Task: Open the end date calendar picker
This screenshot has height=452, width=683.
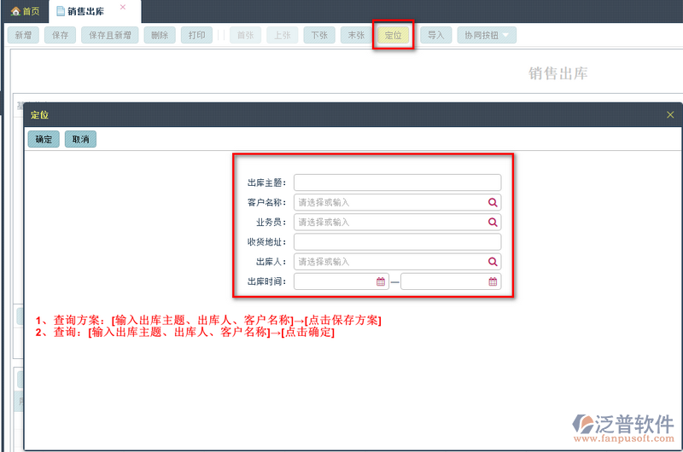Action: (493, 281)
